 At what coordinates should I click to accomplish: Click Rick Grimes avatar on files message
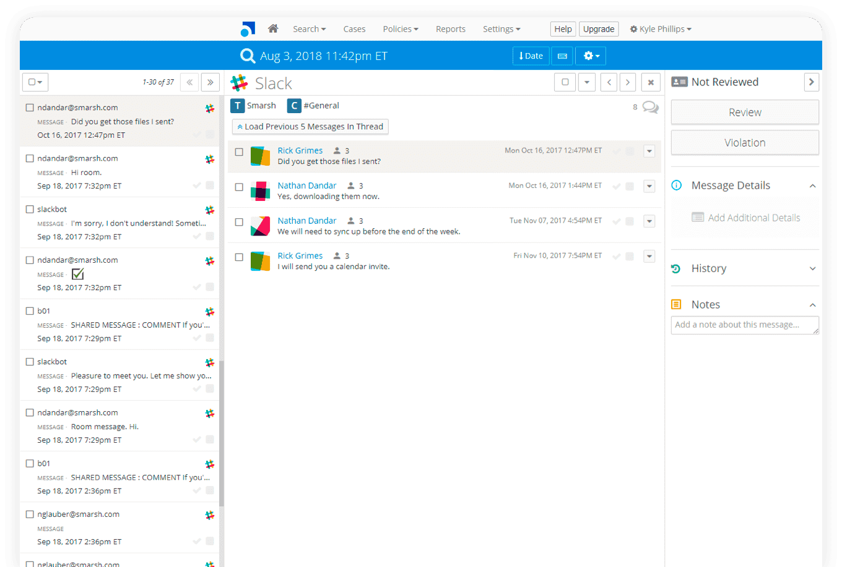click(260, 156)
